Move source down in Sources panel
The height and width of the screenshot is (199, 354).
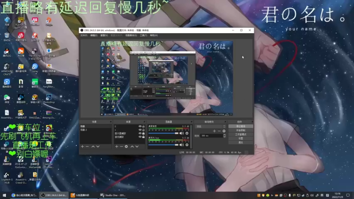pyautogui.click(x=137, y=147)
